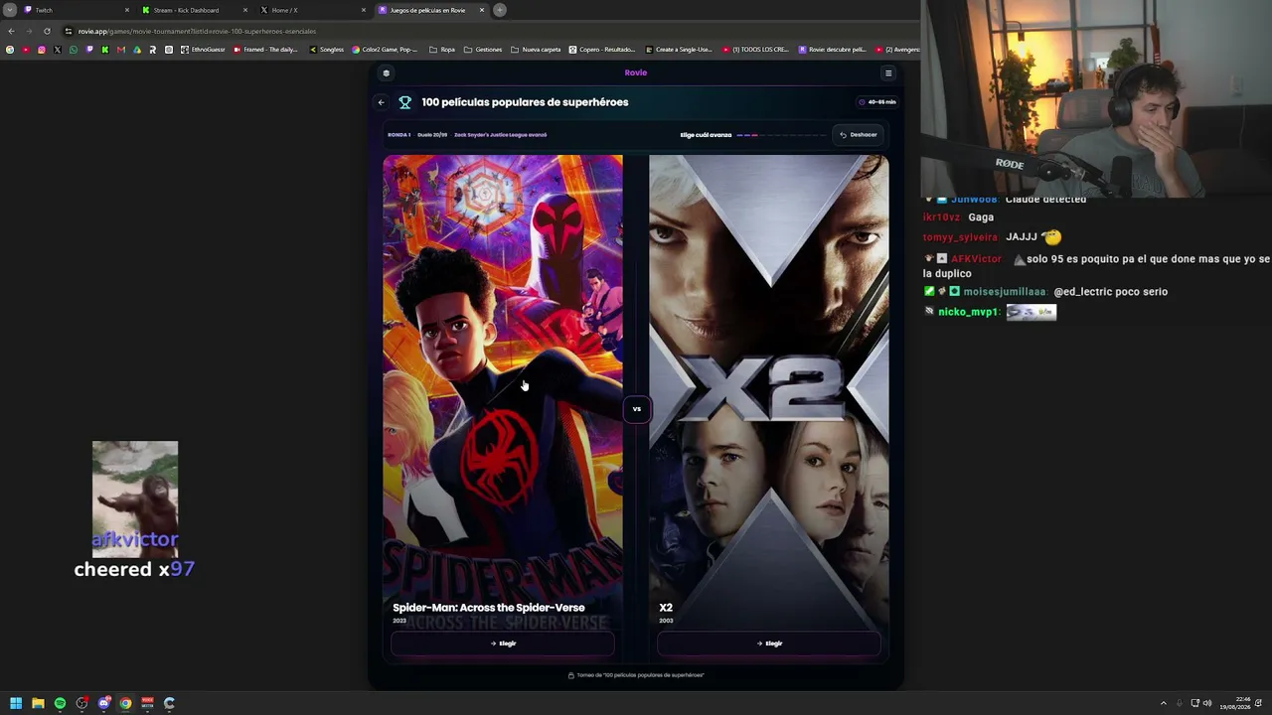Open the Songless bookmark

(x=327, y=50)
